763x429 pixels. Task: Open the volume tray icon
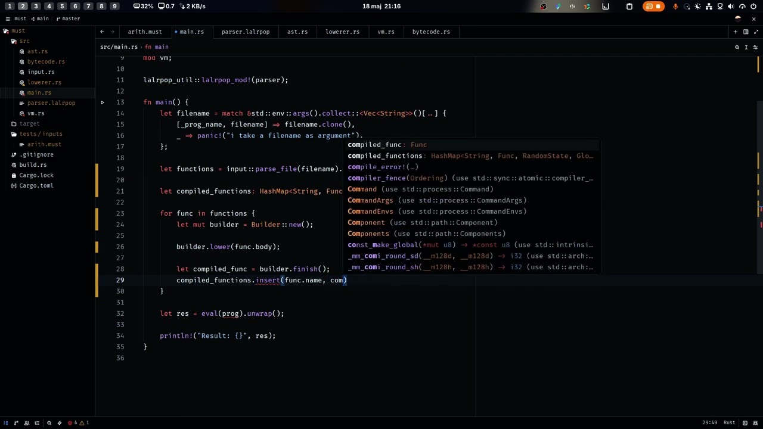[x=731, y=7]
